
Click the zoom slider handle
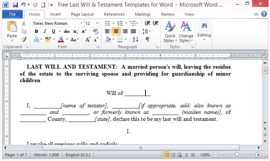[x=237, y=155]
